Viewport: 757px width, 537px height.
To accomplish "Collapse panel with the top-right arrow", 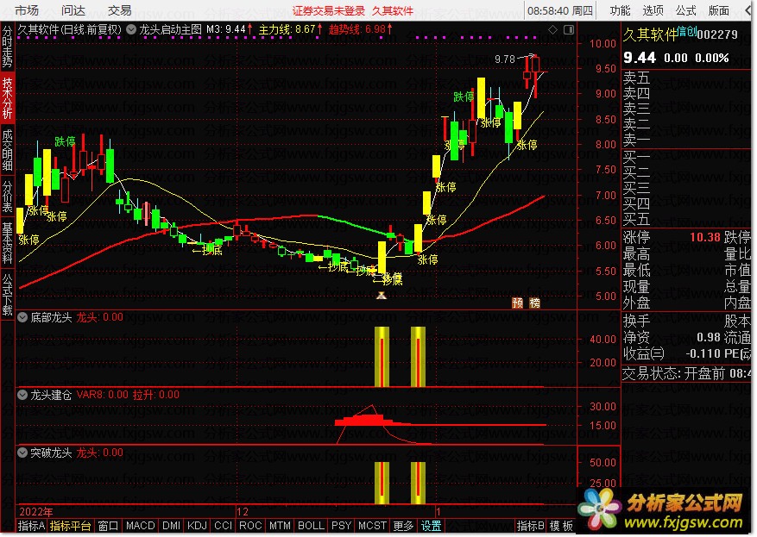I will 748,10.
